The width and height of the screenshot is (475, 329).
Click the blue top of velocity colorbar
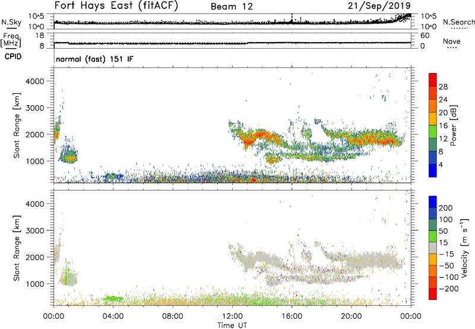pyautogui.click(x=433, y=202)
